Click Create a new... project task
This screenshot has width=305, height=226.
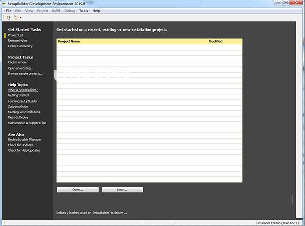pos(19,62)
